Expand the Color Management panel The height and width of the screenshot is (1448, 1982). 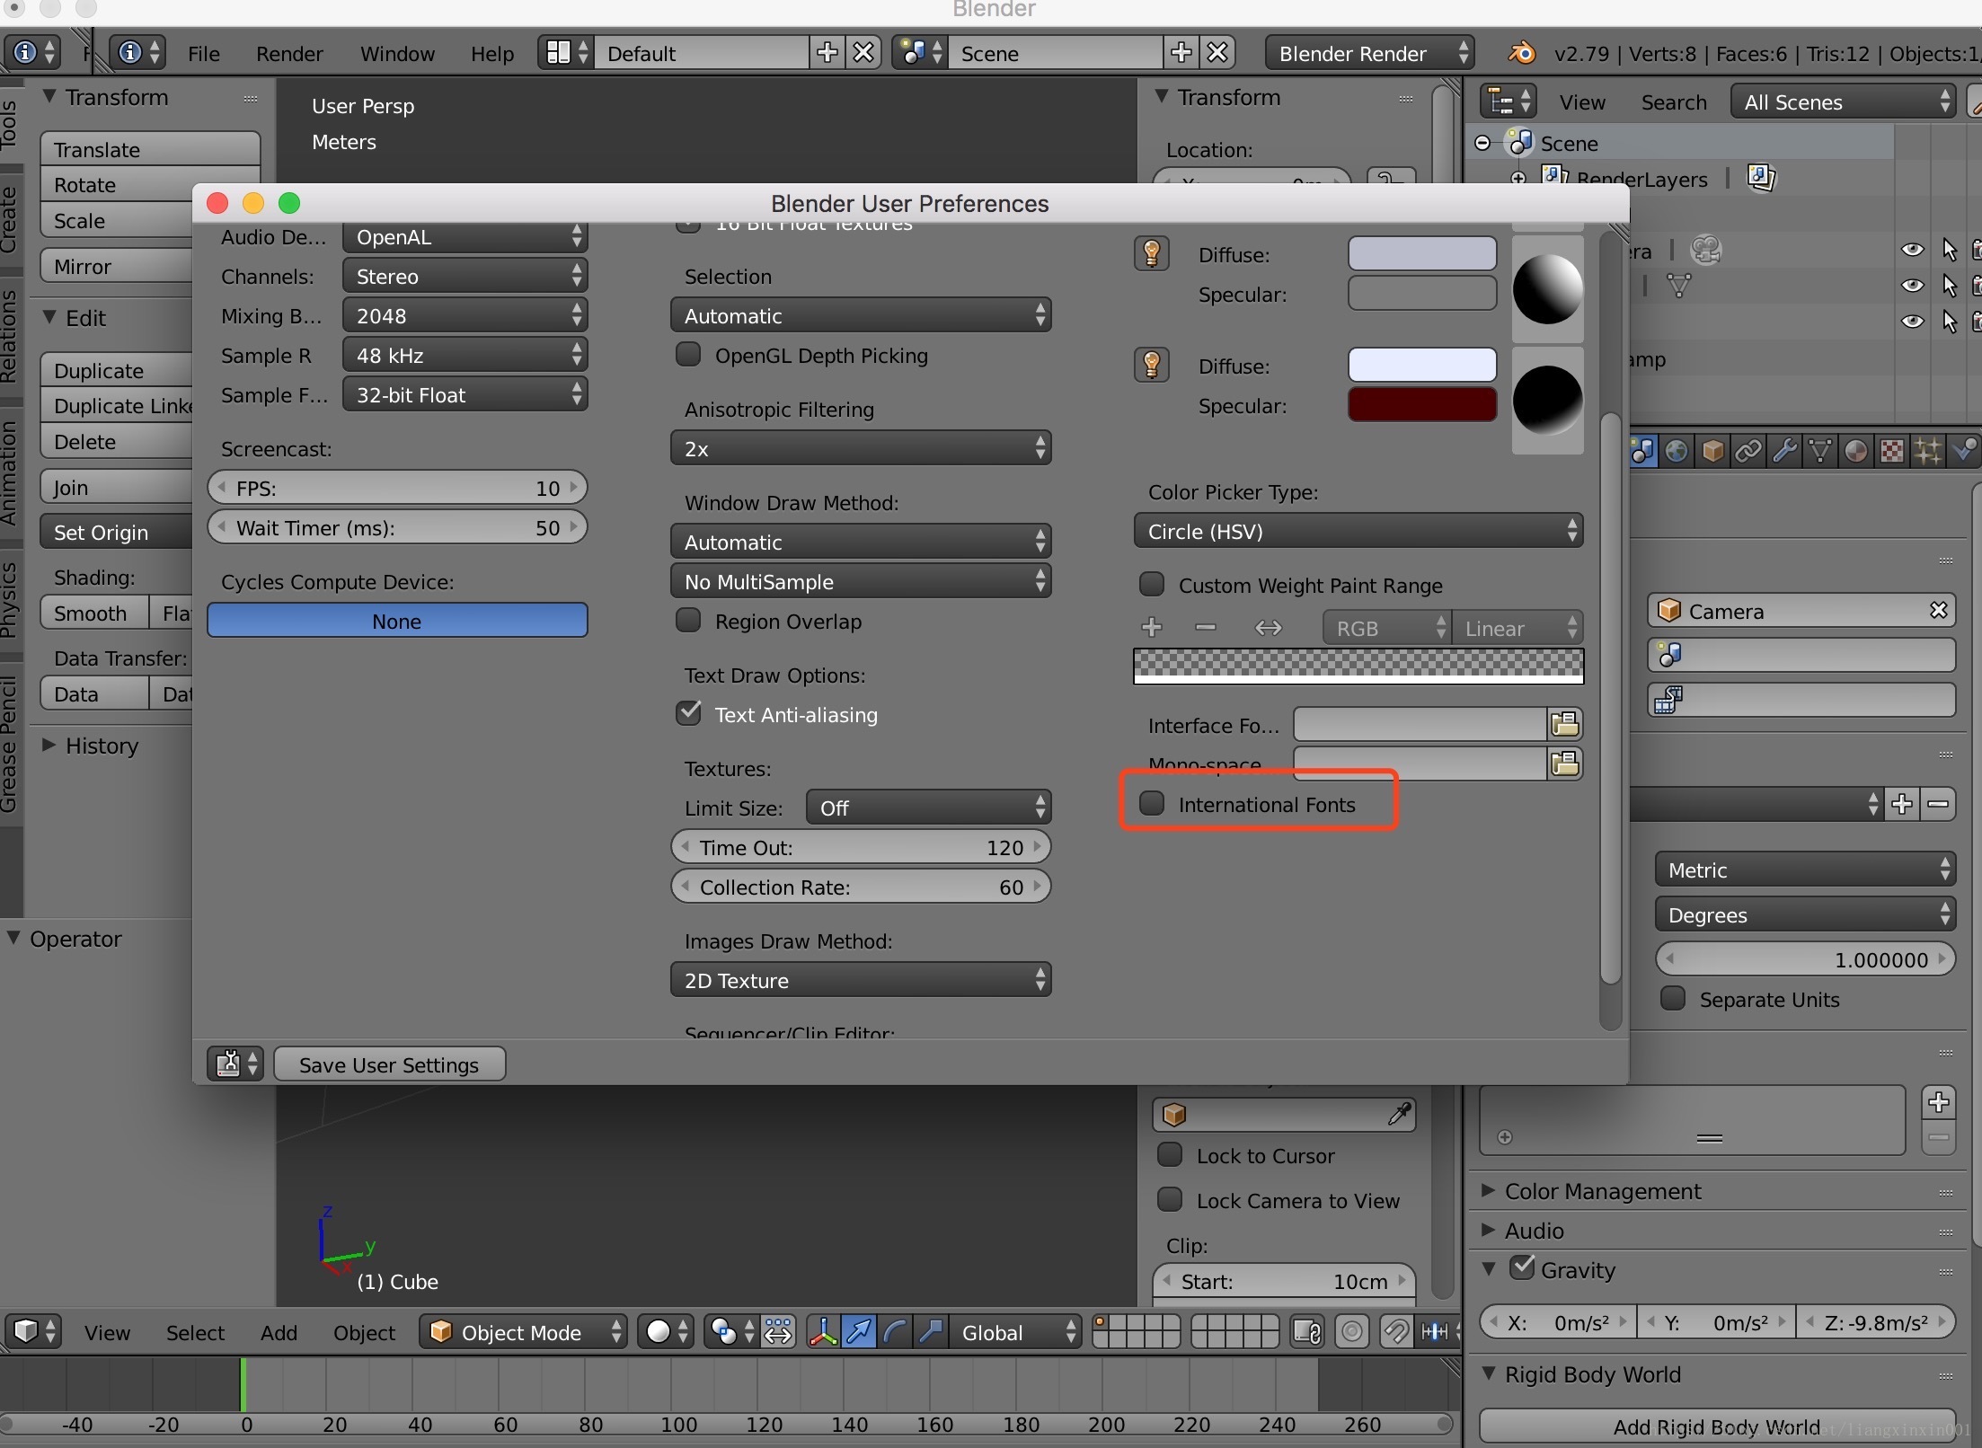(x=1602, y=1191)
